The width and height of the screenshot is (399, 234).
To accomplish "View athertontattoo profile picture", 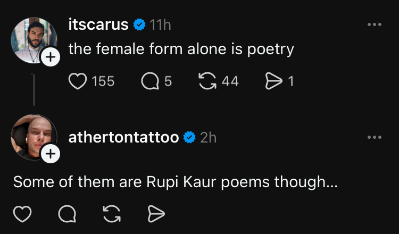I will click(x=31, y=136).
